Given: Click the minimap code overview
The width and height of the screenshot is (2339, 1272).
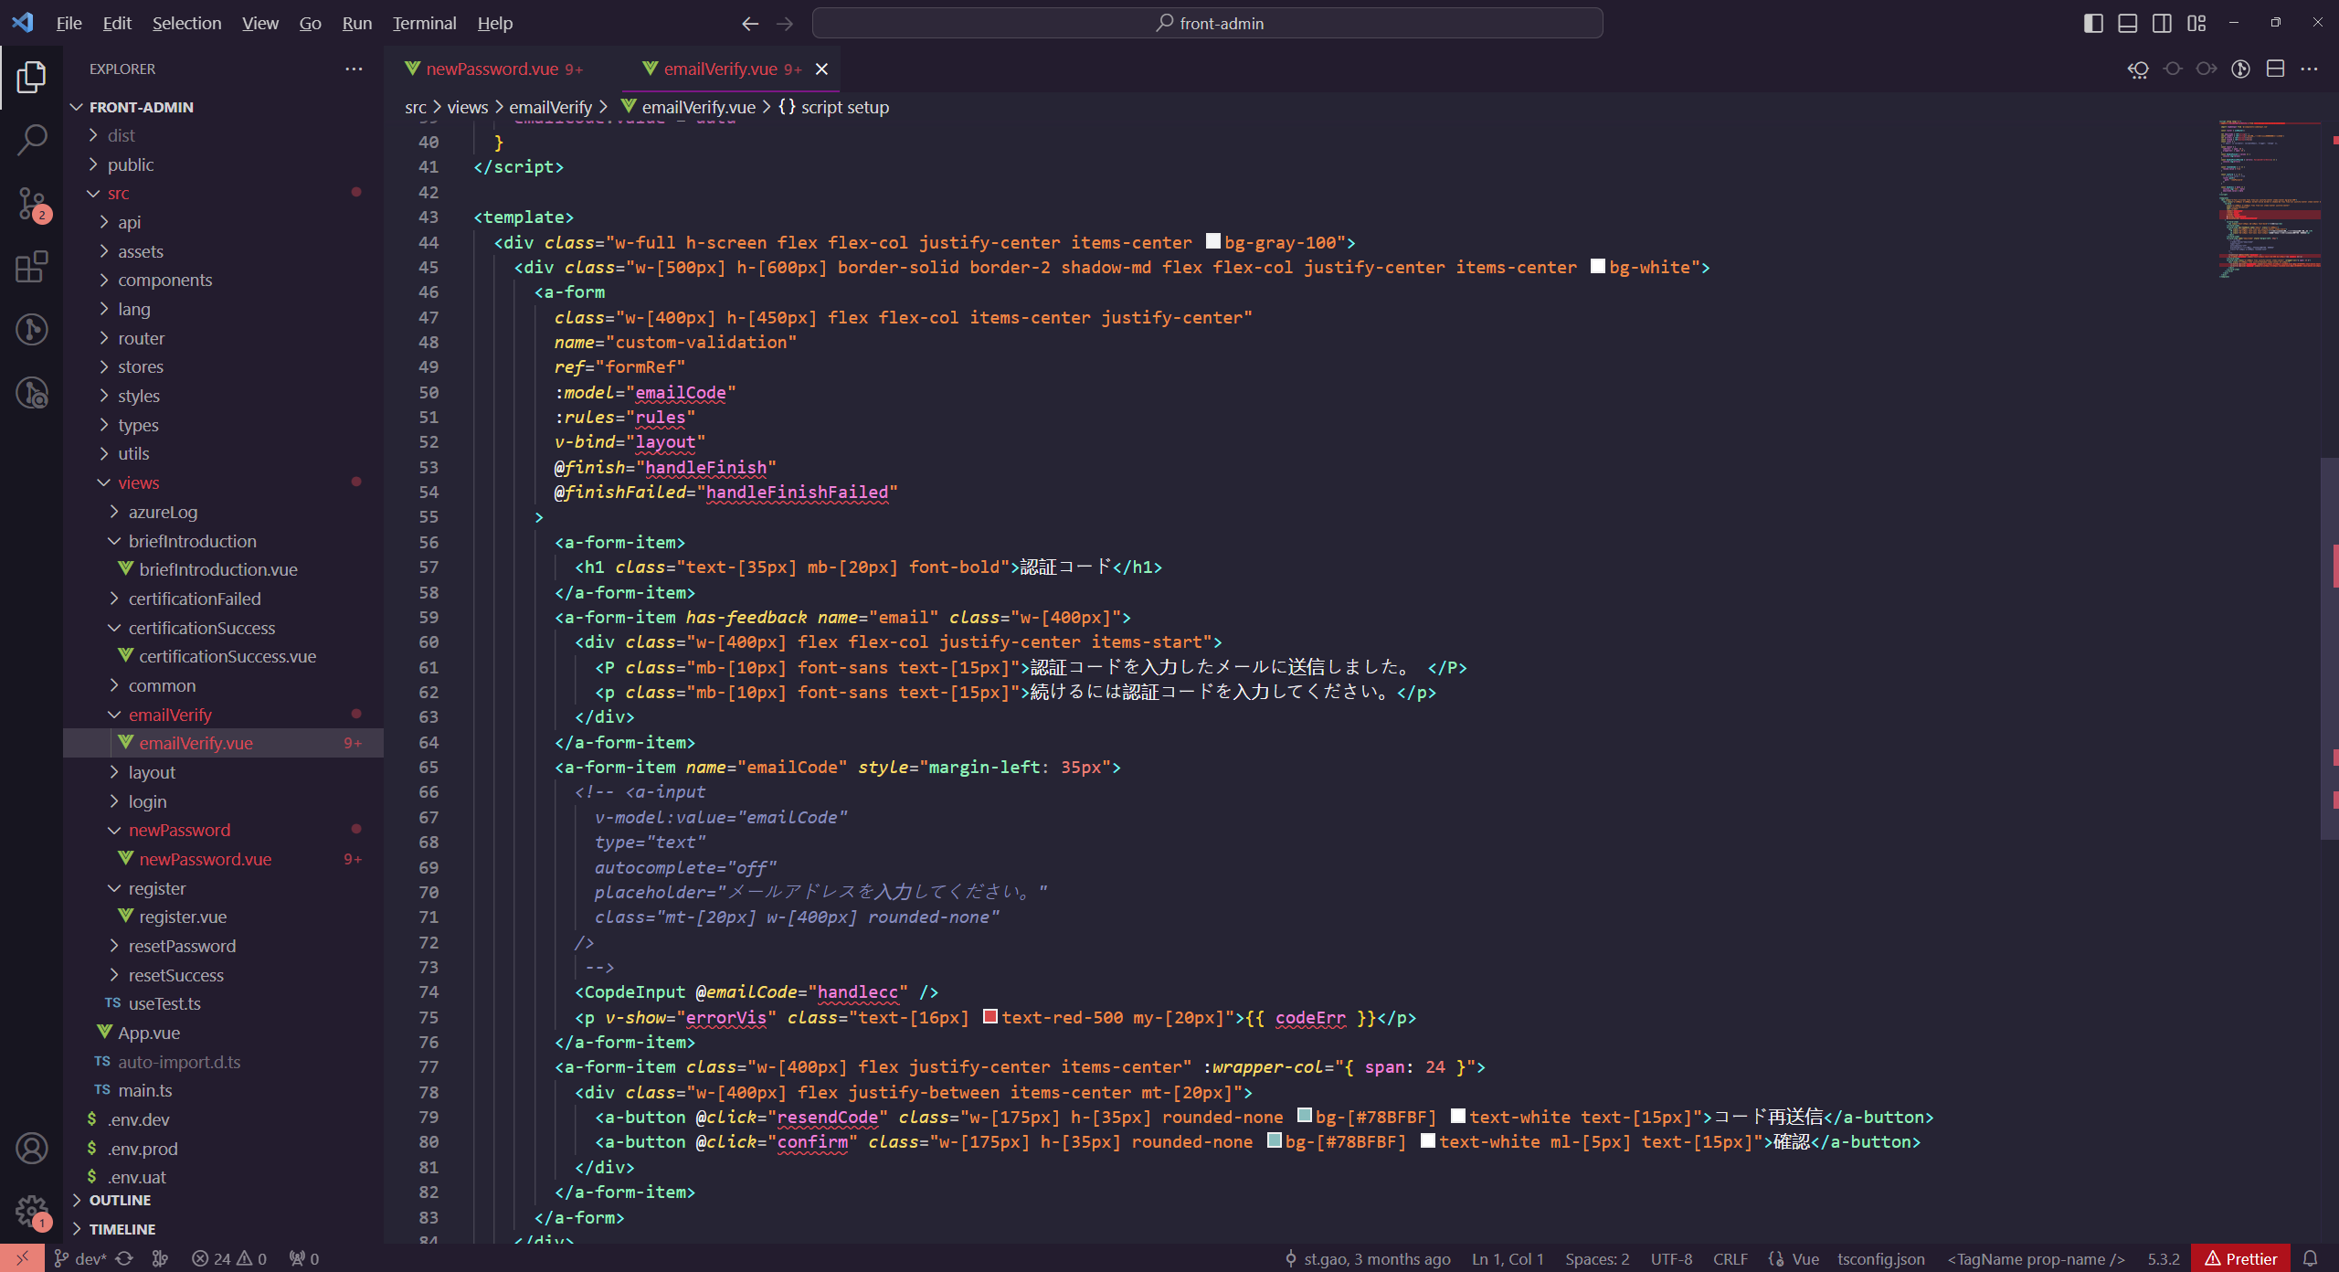Looking at the screenshot, I should tap(2270, 198).
